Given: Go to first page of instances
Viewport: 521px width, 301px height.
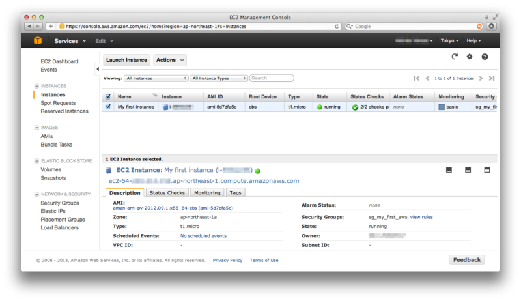Looking at the screenshot, I should pyautogui.click(x=416, y=78).
